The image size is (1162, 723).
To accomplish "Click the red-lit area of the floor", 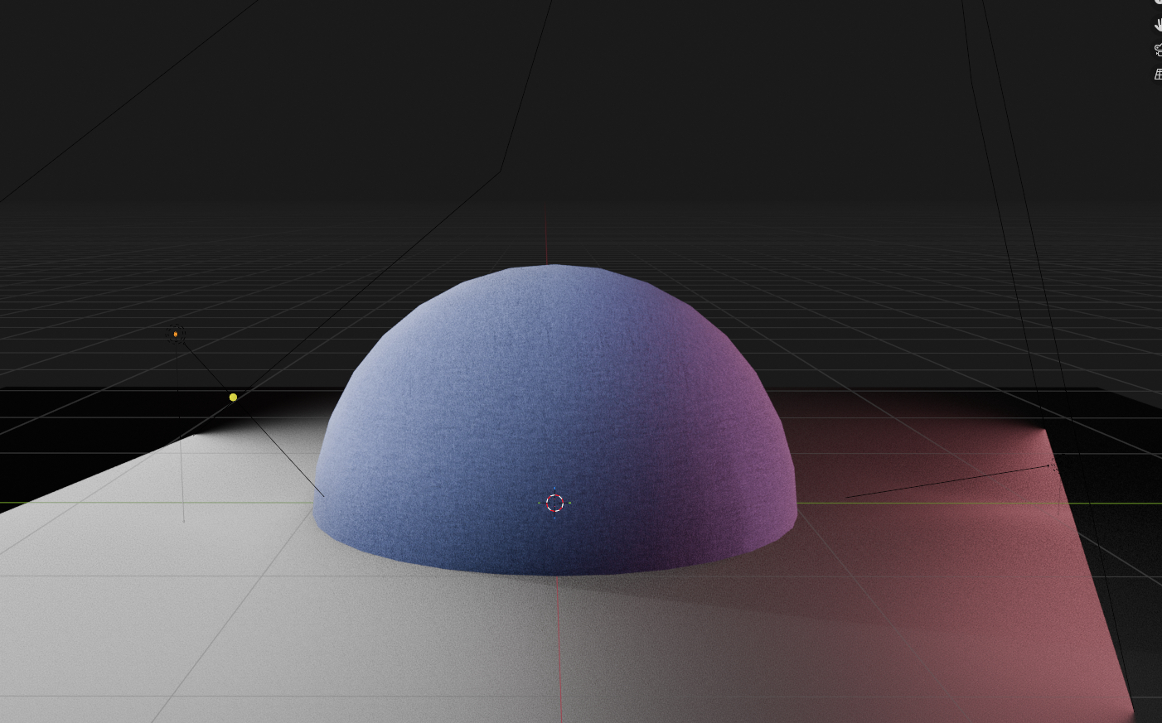I will pyautogui.click(x=995, y=621).
